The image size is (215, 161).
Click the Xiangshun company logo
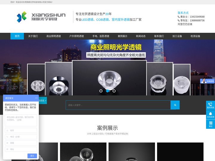[41, 17]
